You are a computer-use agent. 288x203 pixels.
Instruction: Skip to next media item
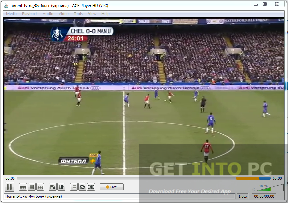coord(40,187)
